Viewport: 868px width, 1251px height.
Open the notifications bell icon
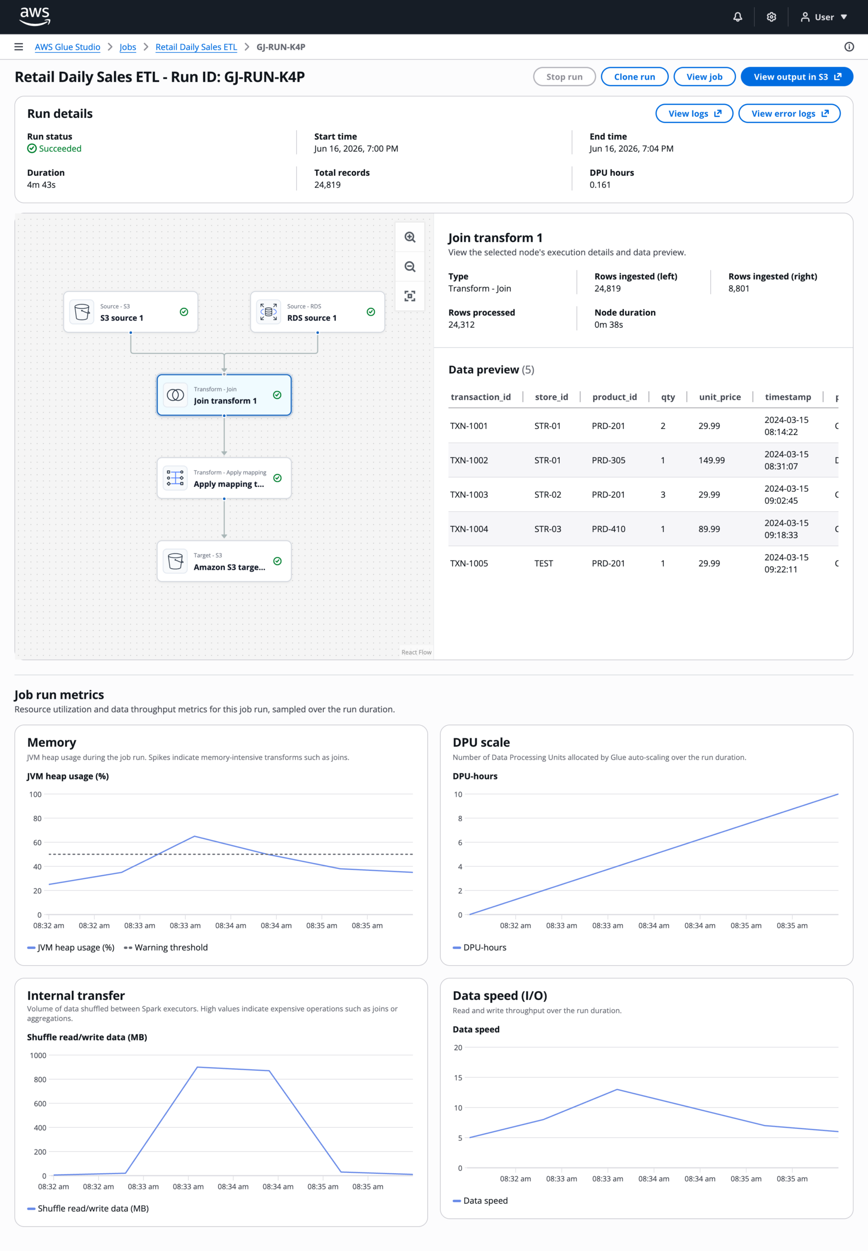[738, 17]
